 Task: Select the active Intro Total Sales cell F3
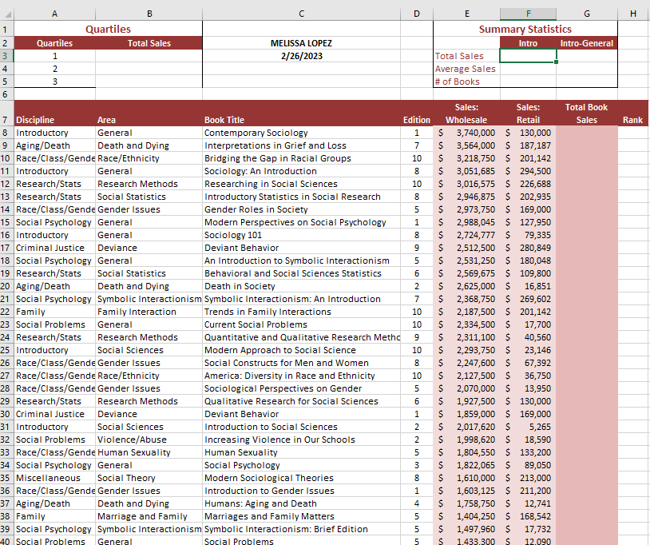pos(528,56)
